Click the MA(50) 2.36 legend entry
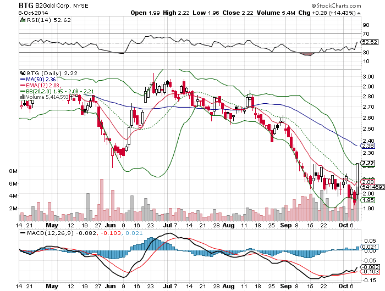 click(38, 80)
